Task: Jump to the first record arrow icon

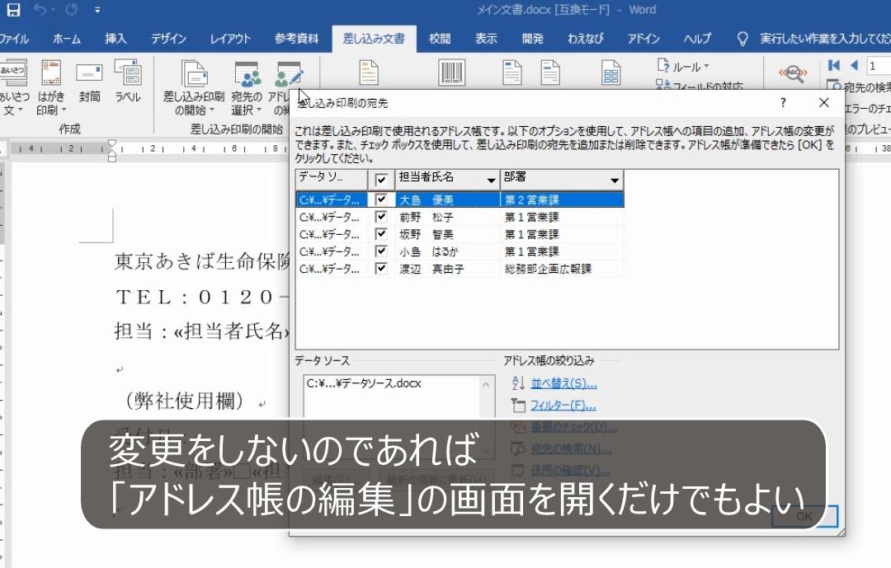Action: [834, 65]
